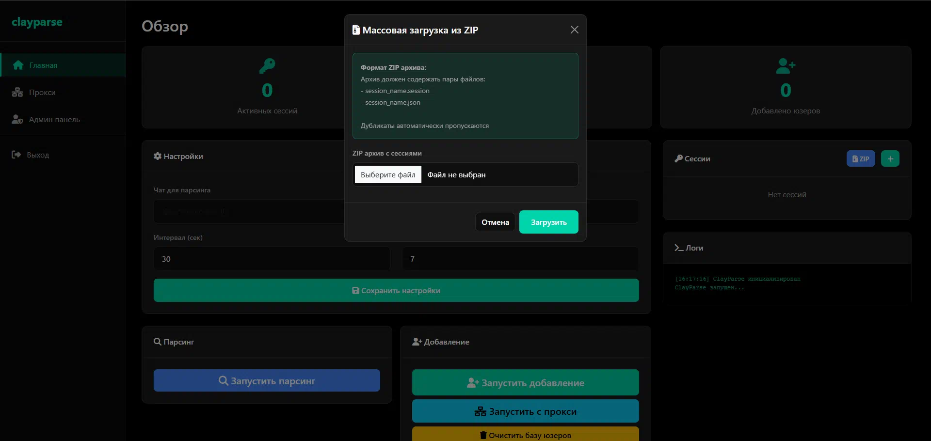Open Админ панель in the sidebar

pyautogui.click(x=54, y=119)
